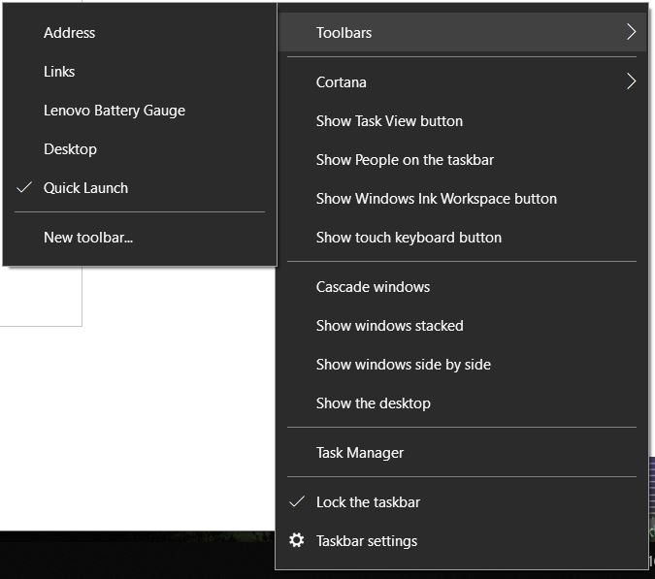Expand the Cortana submenu chevron
This screenshot has height=579, width=655.
click(x=631, y=81)
